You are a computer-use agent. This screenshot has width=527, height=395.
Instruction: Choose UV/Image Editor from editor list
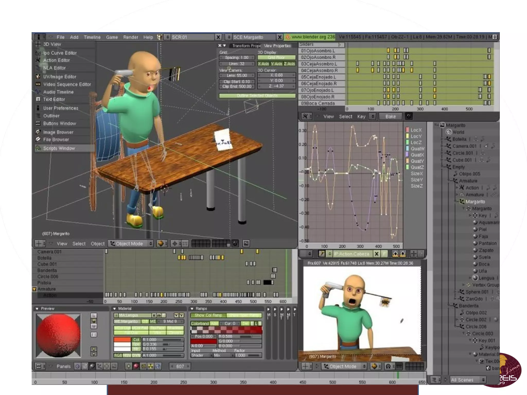pyautogui.click(x=59, y=77)
